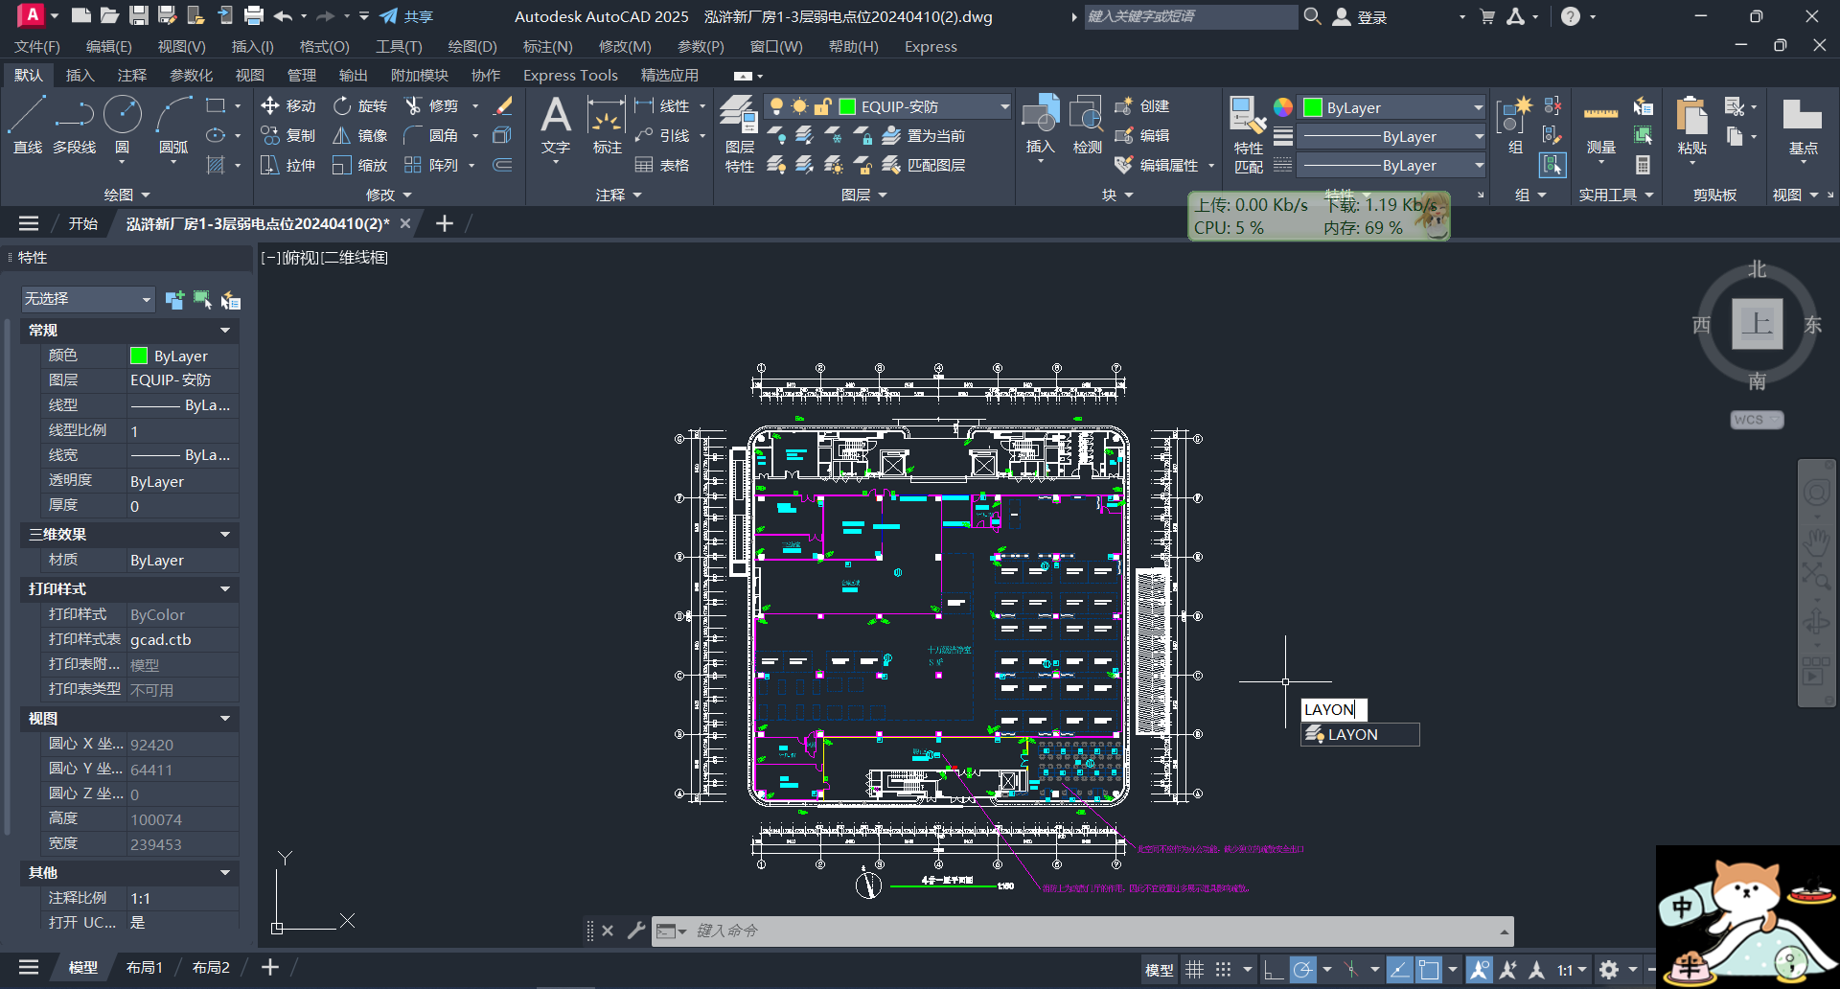Activate the 旋转 (Rotate) tool
The image size is (1840, 989).
tap(360, 105)
